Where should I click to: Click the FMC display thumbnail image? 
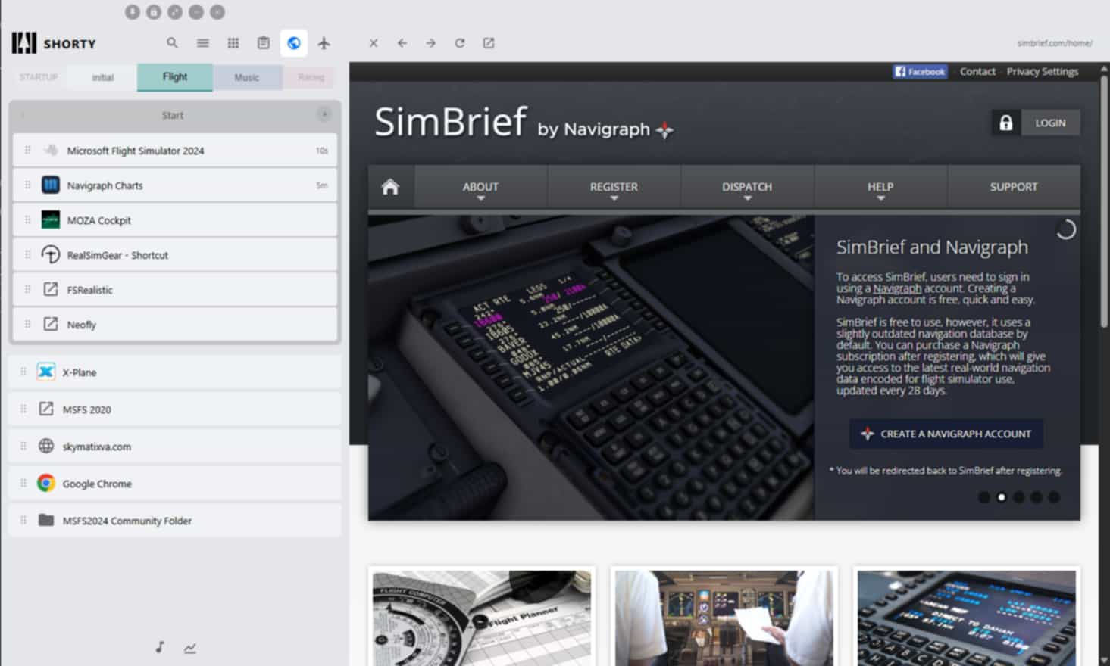(967, 618)
